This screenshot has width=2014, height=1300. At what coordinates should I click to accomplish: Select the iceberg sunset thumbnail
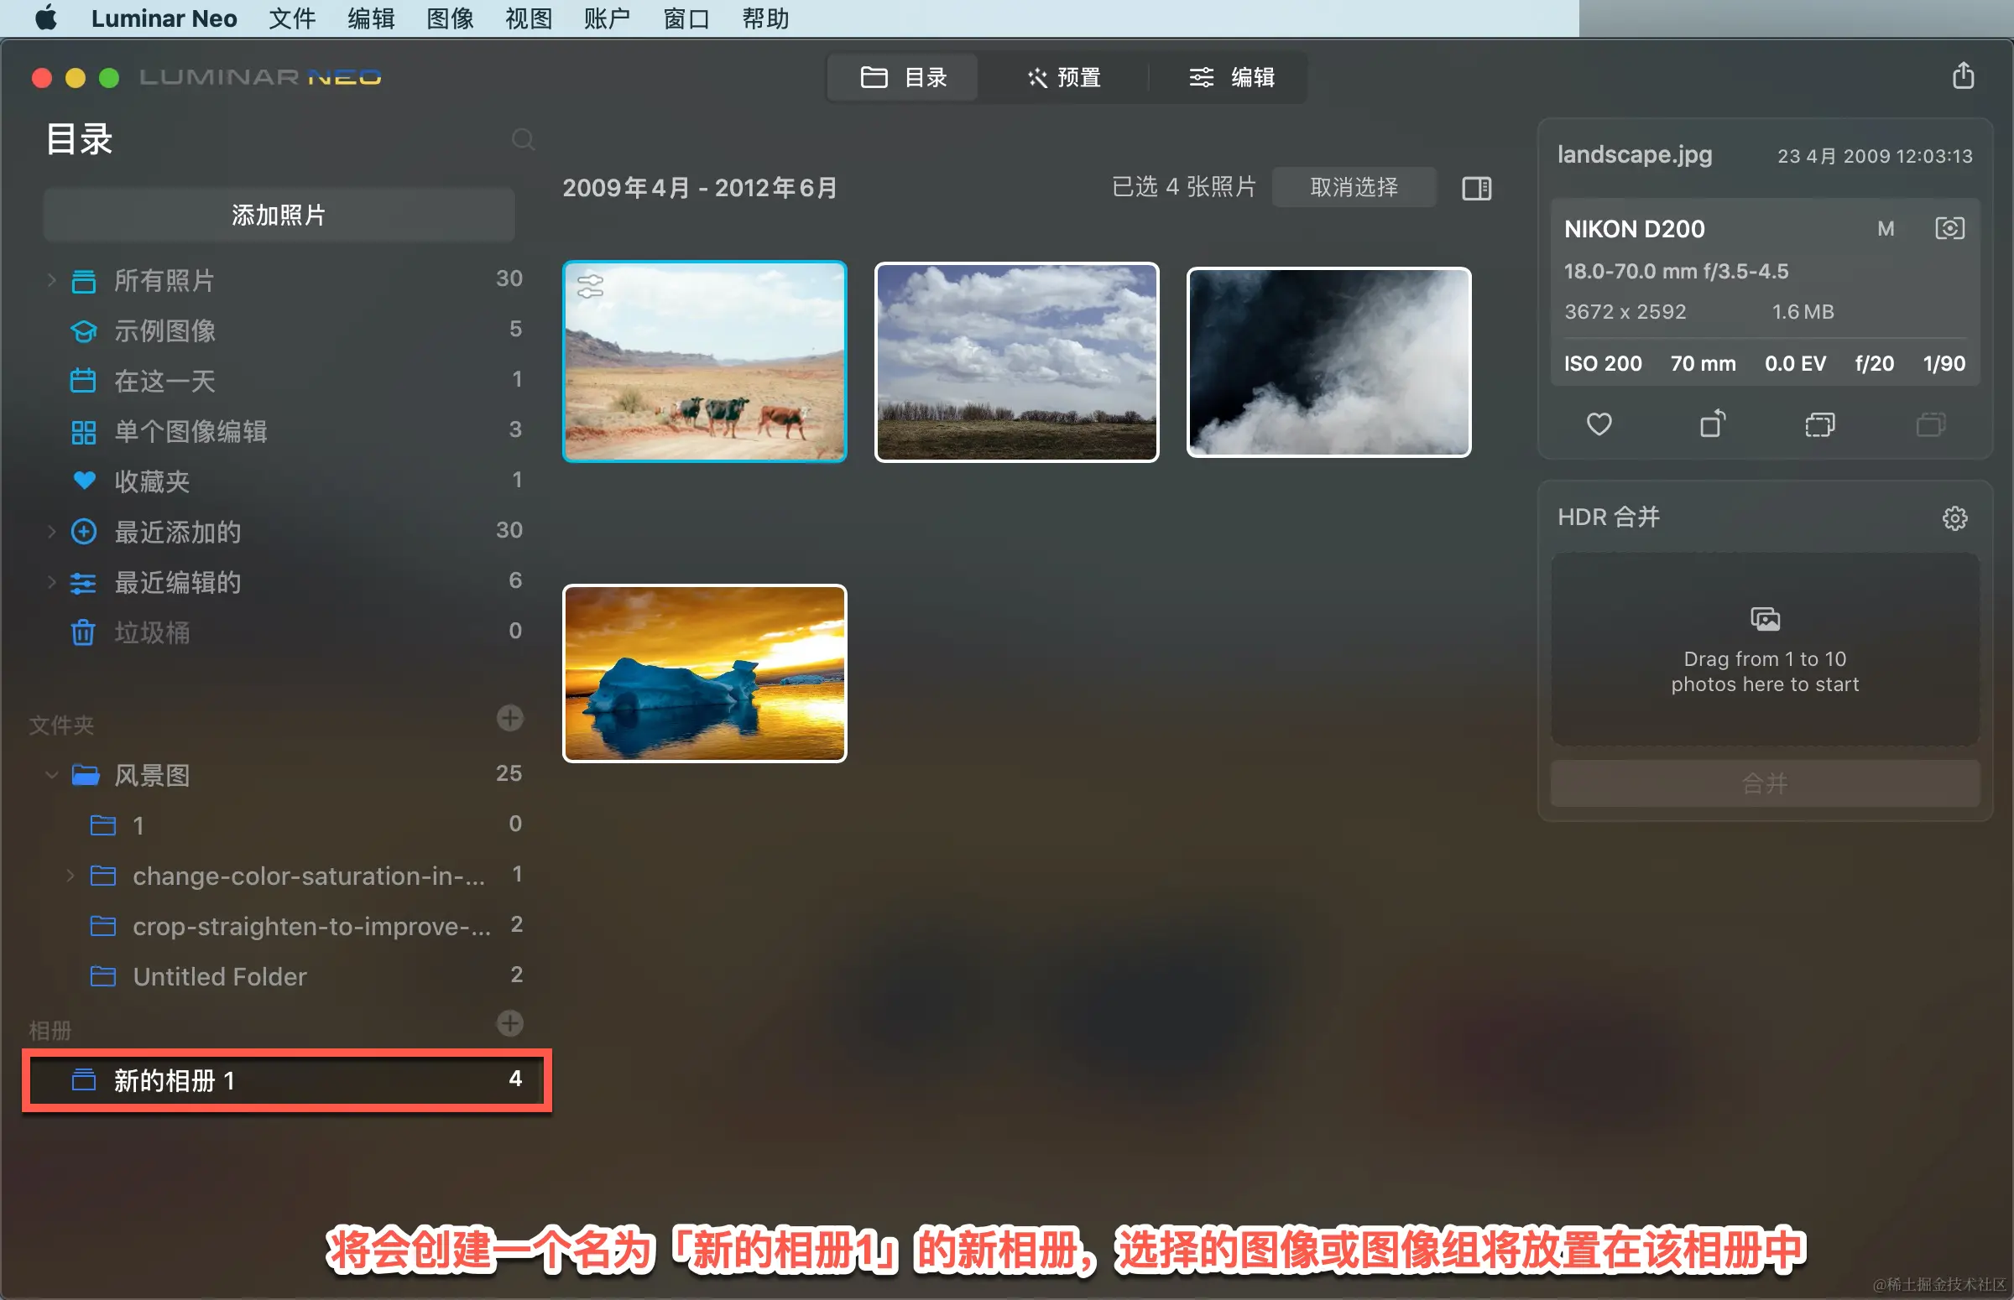(x=704, y=673)
